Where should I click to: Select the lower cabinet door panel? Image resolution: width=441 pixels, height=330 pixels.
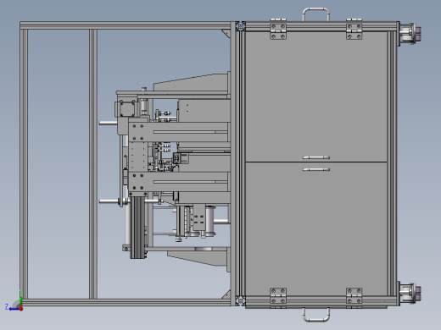[316, 229]
